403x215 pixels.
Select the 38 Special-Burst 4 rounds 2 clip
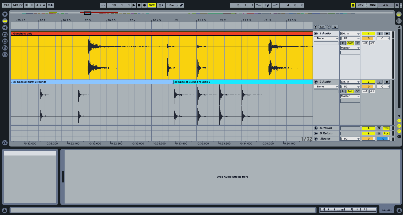click(x=243, y=82)
